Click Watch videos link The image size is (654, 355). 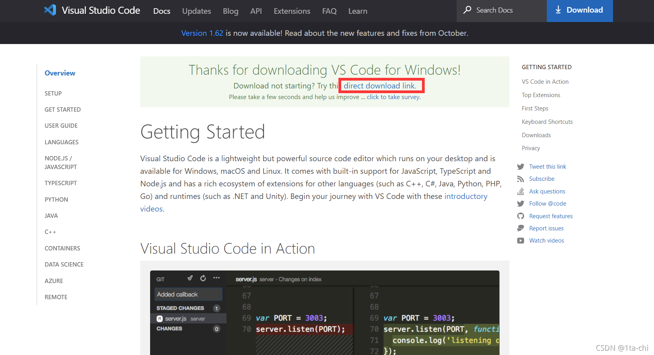(546, 241)
